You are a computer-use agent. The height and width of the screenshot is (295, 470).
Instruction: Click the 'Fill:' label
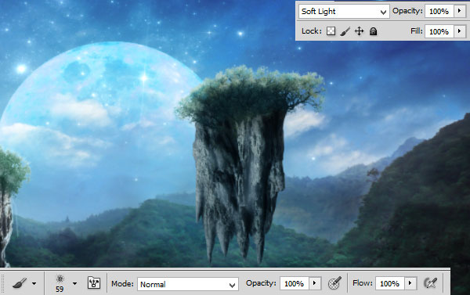click(x=417, y=31)
